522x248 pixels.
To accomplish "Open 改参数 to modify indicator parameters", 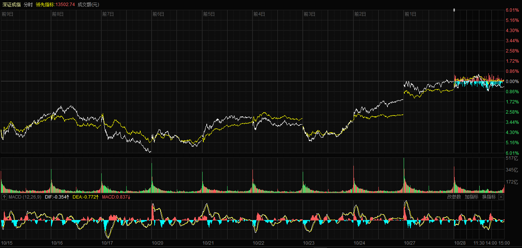I will pos(454,197).
